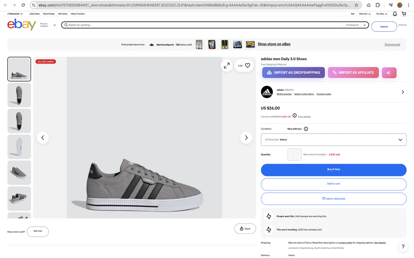Bookmark the page with the star icon

point(356,5)
